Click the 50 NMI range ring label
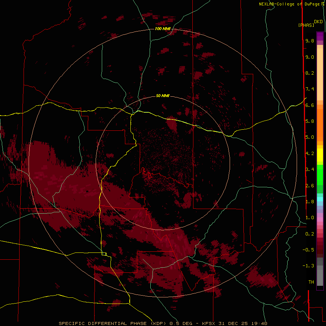Image resolution: width=326 pixels, height=326 pixels. point(163,96)
